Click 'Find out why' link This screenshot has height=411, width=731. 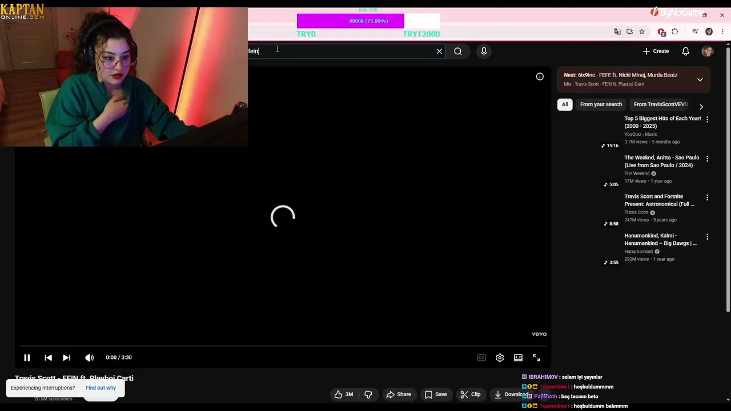pyautogui.click(x=101, y=388)
